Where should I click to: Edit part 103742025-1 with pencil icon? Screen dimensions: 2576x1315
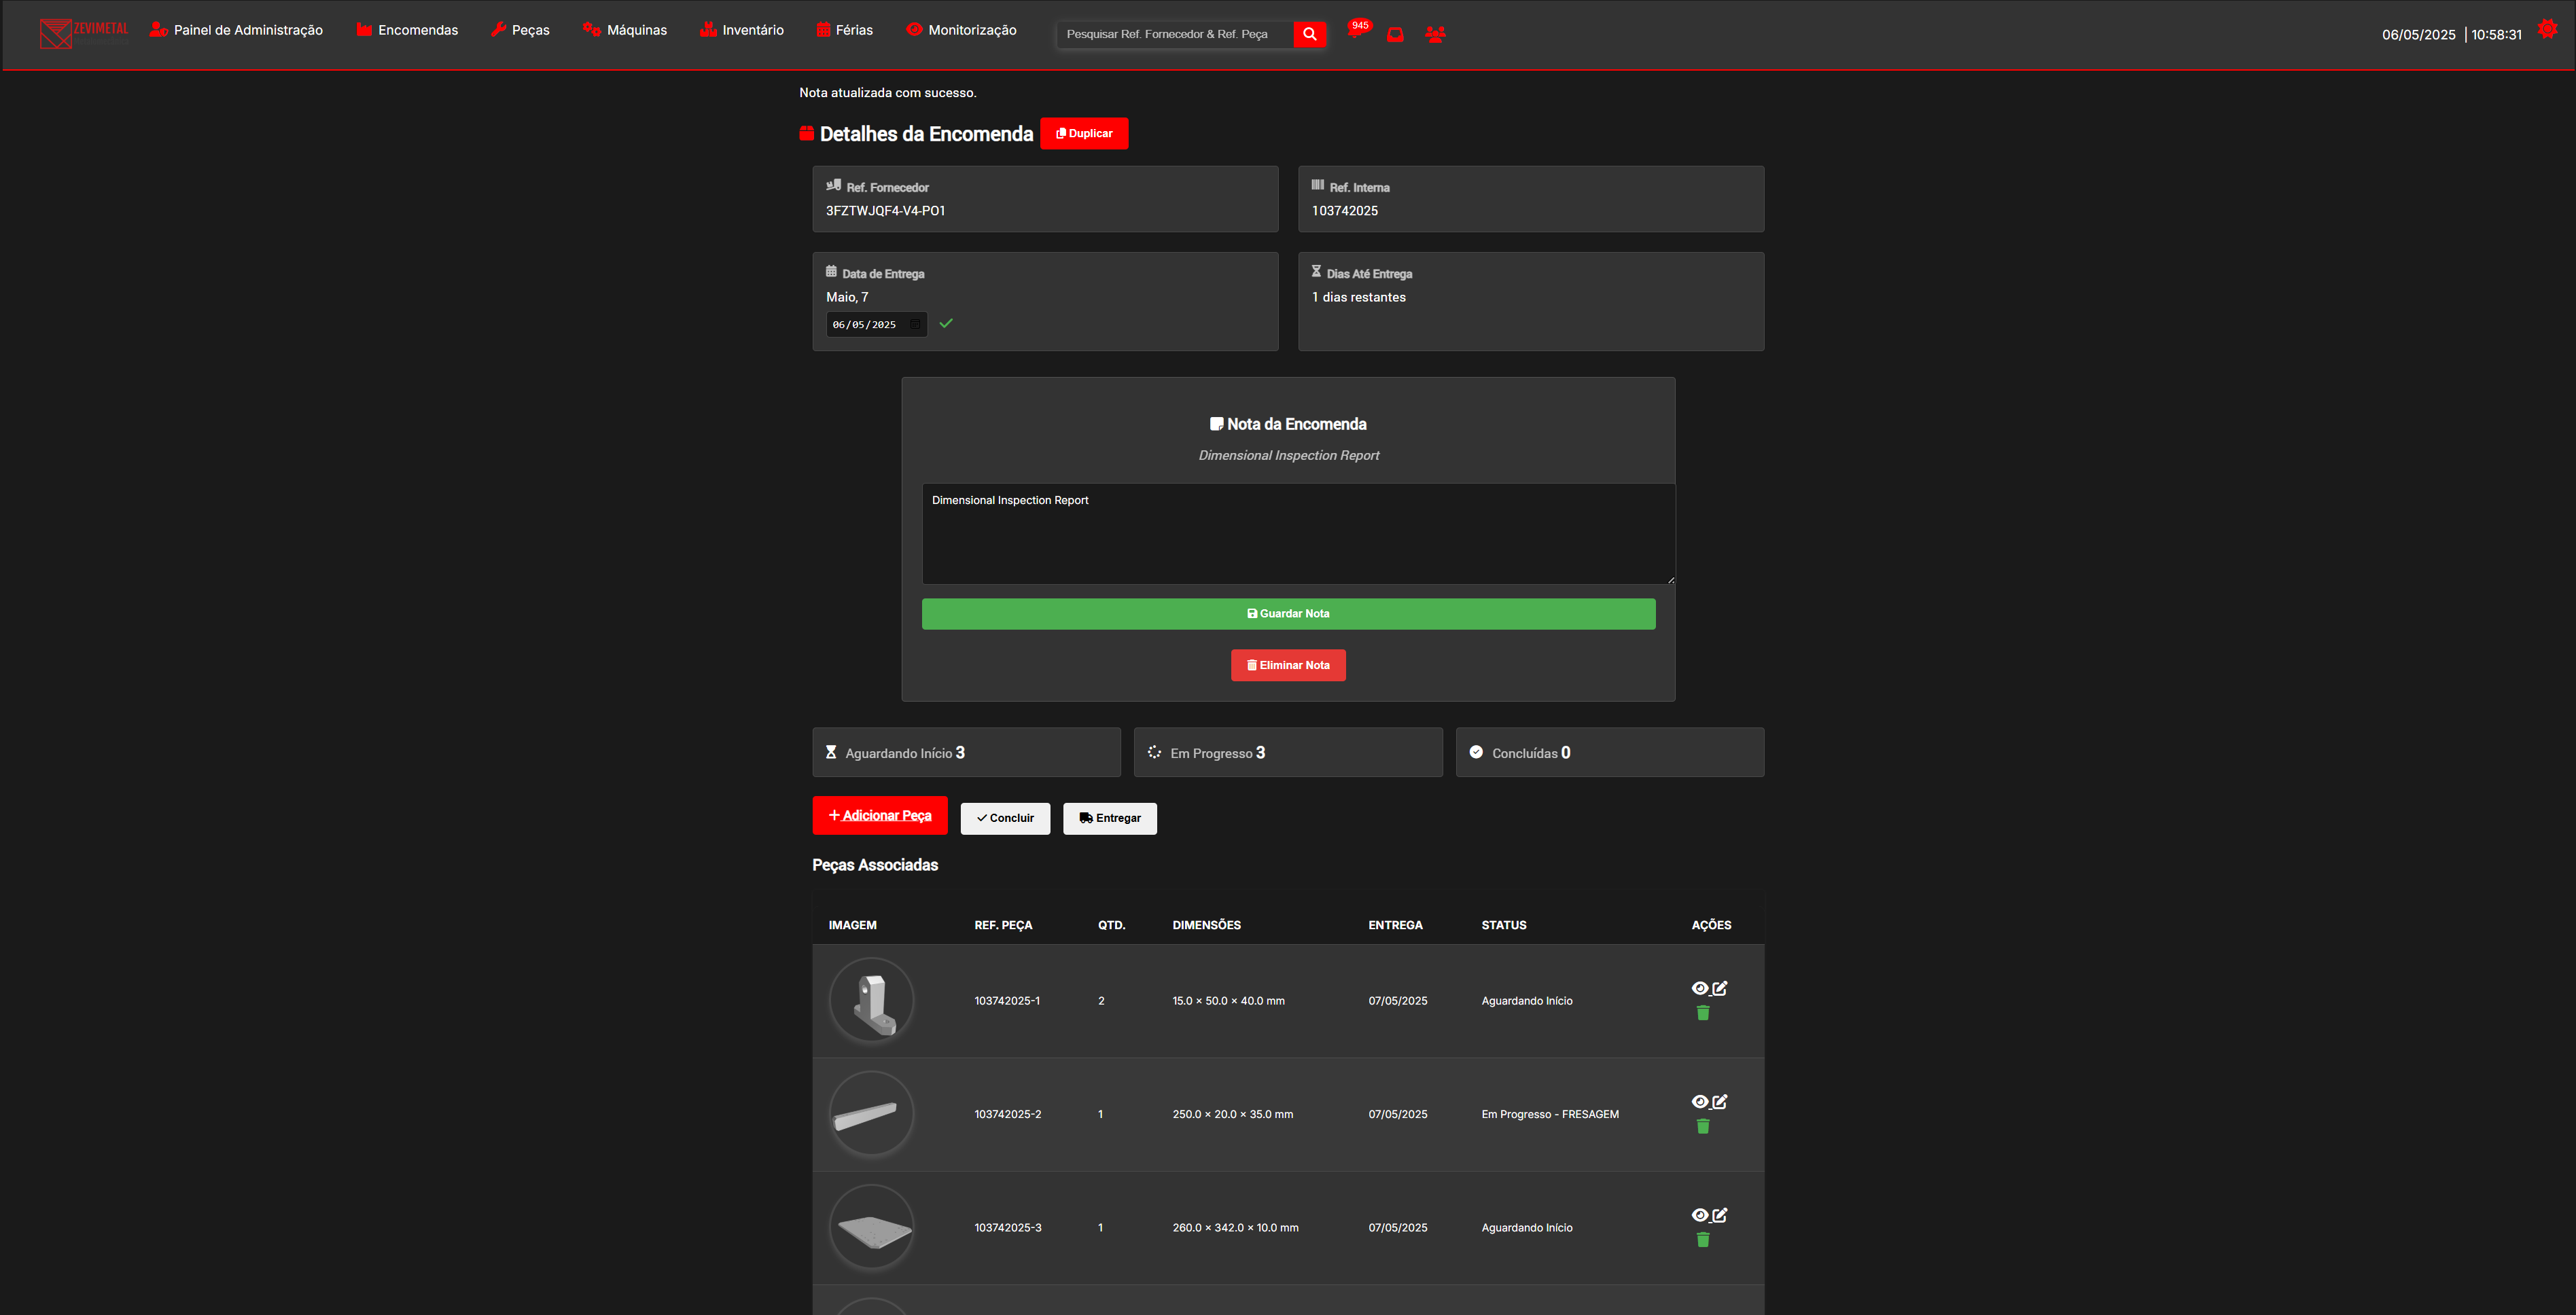(1720, 988)
